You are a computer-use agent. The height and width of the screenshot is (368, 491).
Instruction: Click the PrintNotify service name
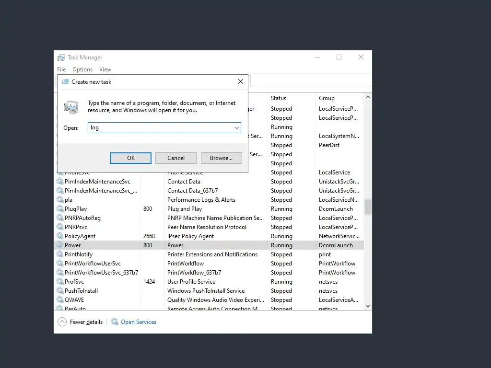pos(79,254)
